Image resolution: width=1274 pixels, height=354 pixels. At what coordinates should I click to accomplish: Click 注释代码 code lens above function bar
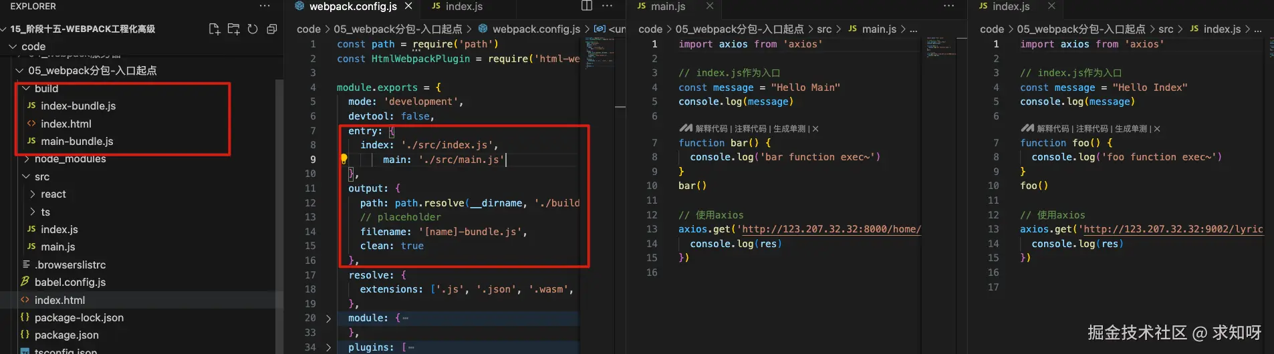(x=751, y=129)
